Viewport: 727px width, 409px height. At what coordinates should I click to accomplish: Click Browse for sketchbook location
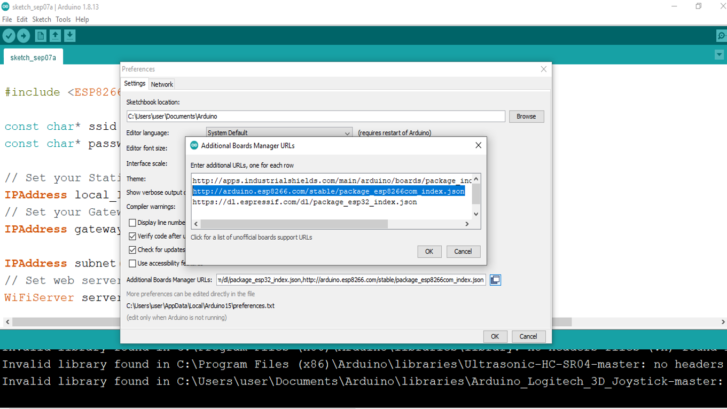tap(526, 116)
